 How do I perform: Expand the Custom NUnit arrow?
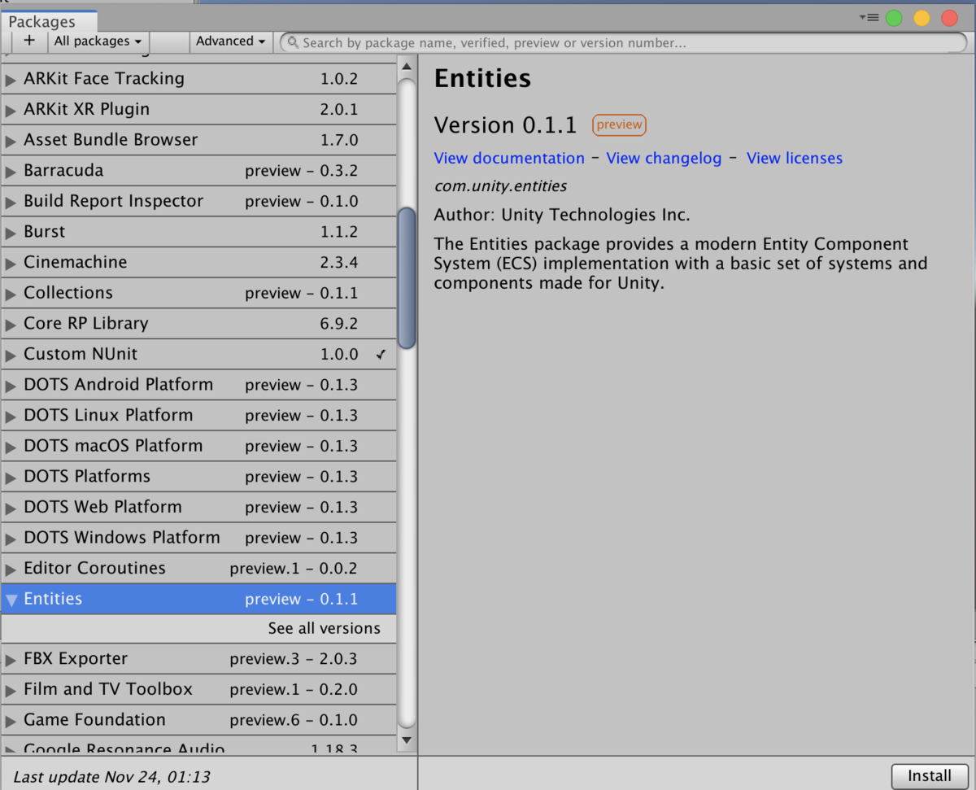click(x=11, y=355)
